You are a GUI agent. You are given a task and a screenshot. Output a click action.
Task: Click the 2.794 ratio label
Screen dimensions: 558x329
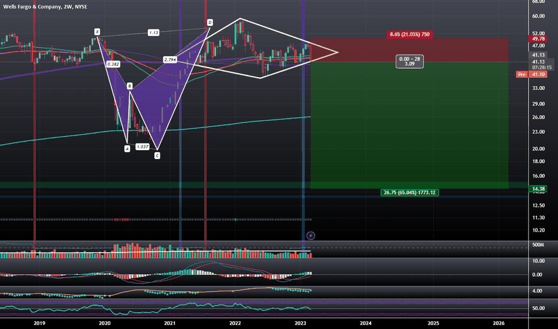click(170, 59)
